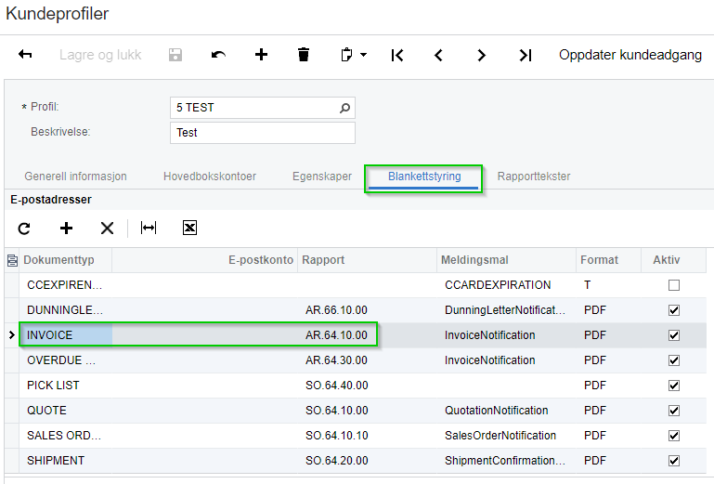The width and height of the screenshot is (714, 484).
Task: Select the Blankettstyring tab
Action: [x=424, y=177]
